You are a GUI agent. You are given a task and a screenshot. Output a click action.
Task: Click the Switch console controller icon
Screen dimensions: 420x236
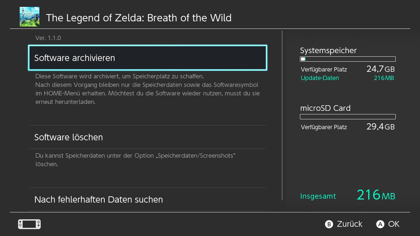[29, 224]
